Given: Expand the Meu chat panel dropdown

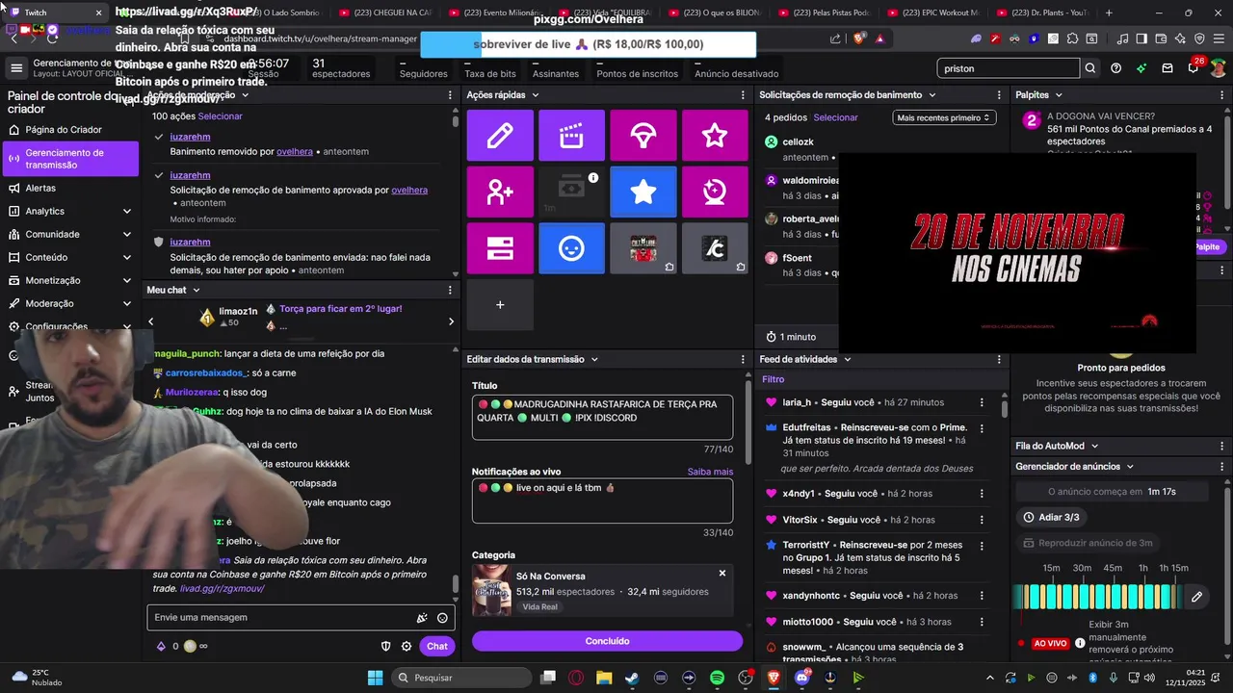Looking at the screenshot, I should [196, 290].
